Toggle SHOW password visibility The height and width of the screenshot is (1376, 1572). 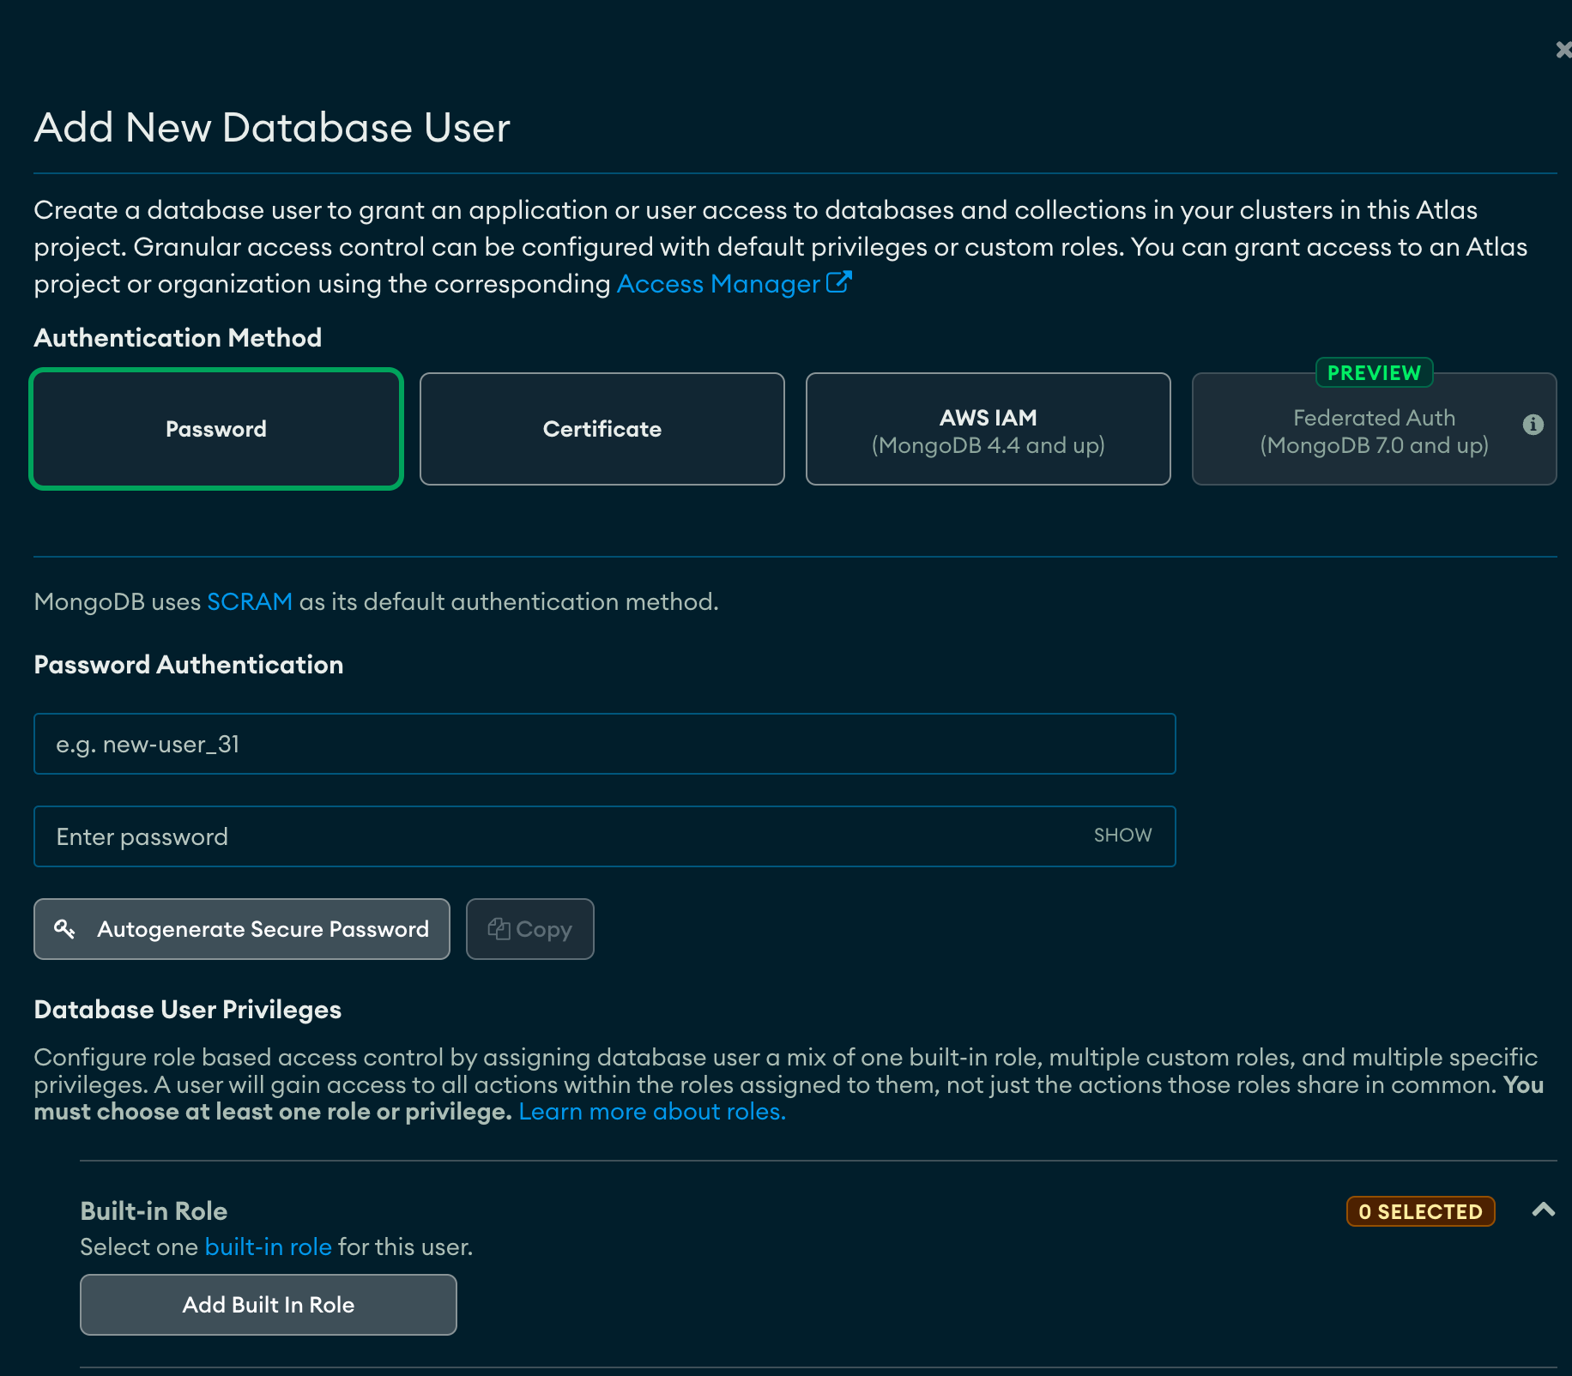(x=1122, y=836)
